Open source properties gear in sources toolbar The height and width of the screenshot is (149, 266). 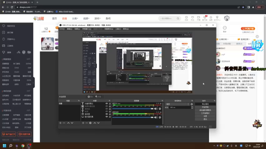90,123
